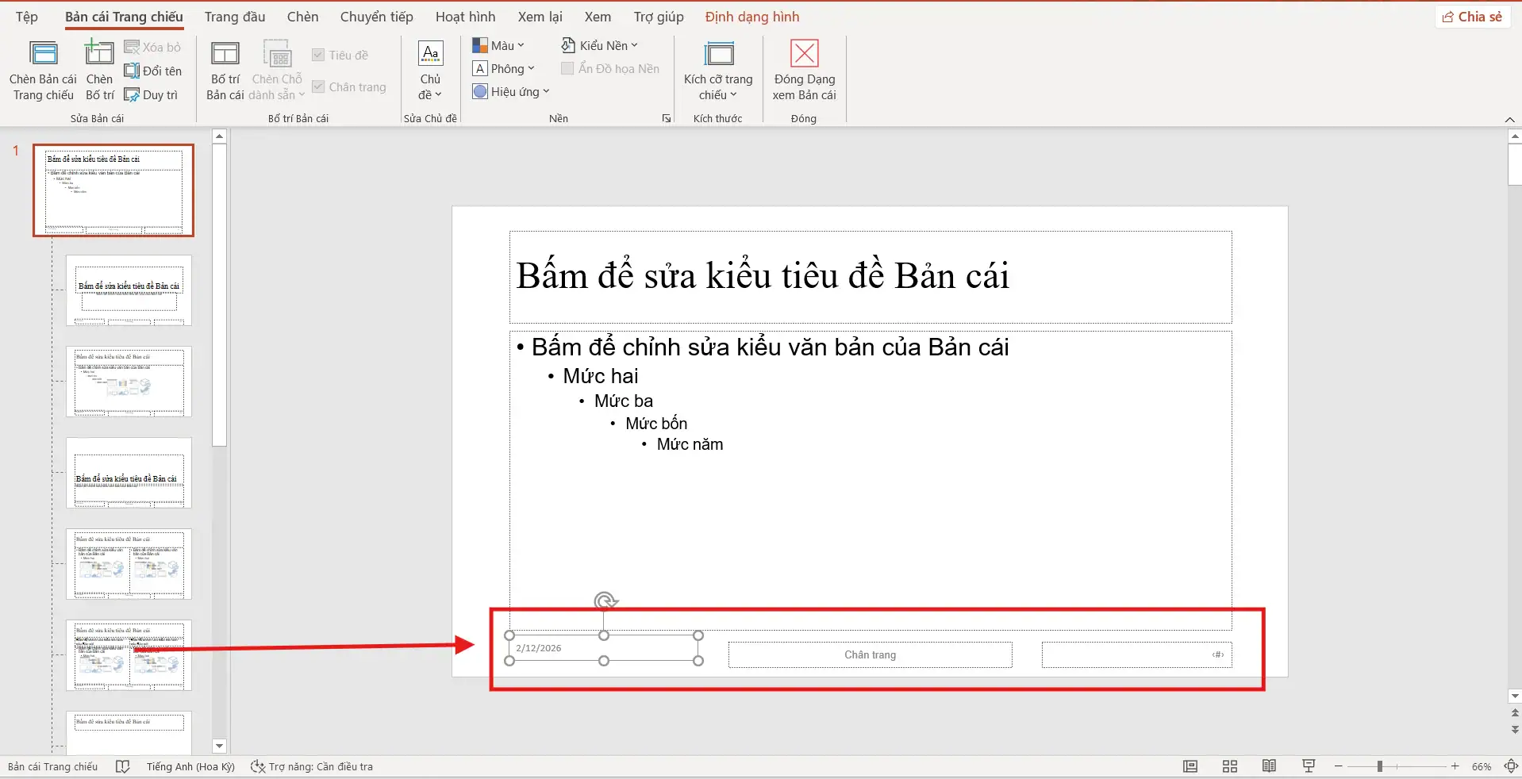The width and height of the screenshot is (1522, 779).
Task: Uncheck the Chân trang checkbox
Action: click(320, 86)
